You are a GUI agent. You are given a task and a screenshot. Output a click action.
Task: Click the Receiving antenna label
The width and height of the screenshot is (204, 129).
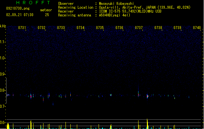(75, 15)
